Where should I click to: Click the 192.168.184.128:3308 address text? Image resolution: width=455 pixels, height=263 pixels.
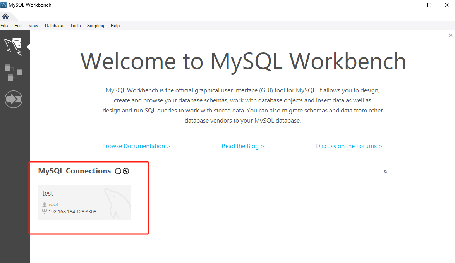tap(72, 211)
